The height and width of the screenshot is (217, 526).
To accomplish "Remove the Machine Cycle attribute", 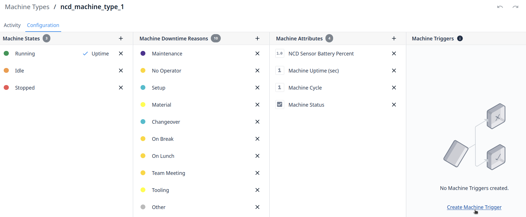I will (x=394, y=88).
